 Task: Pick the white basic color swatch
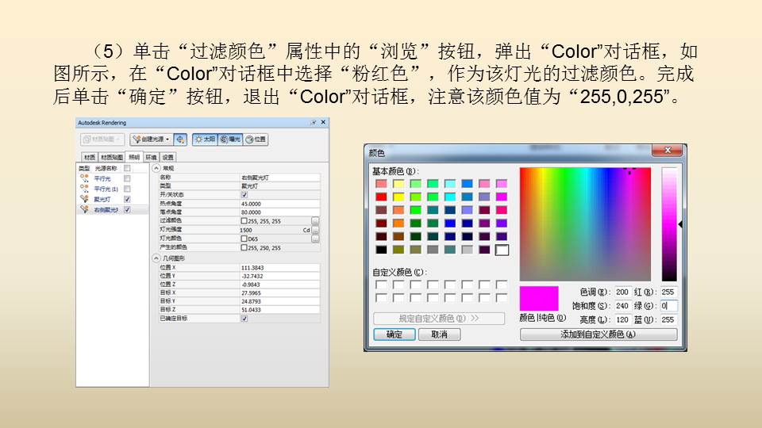[502, 250]
